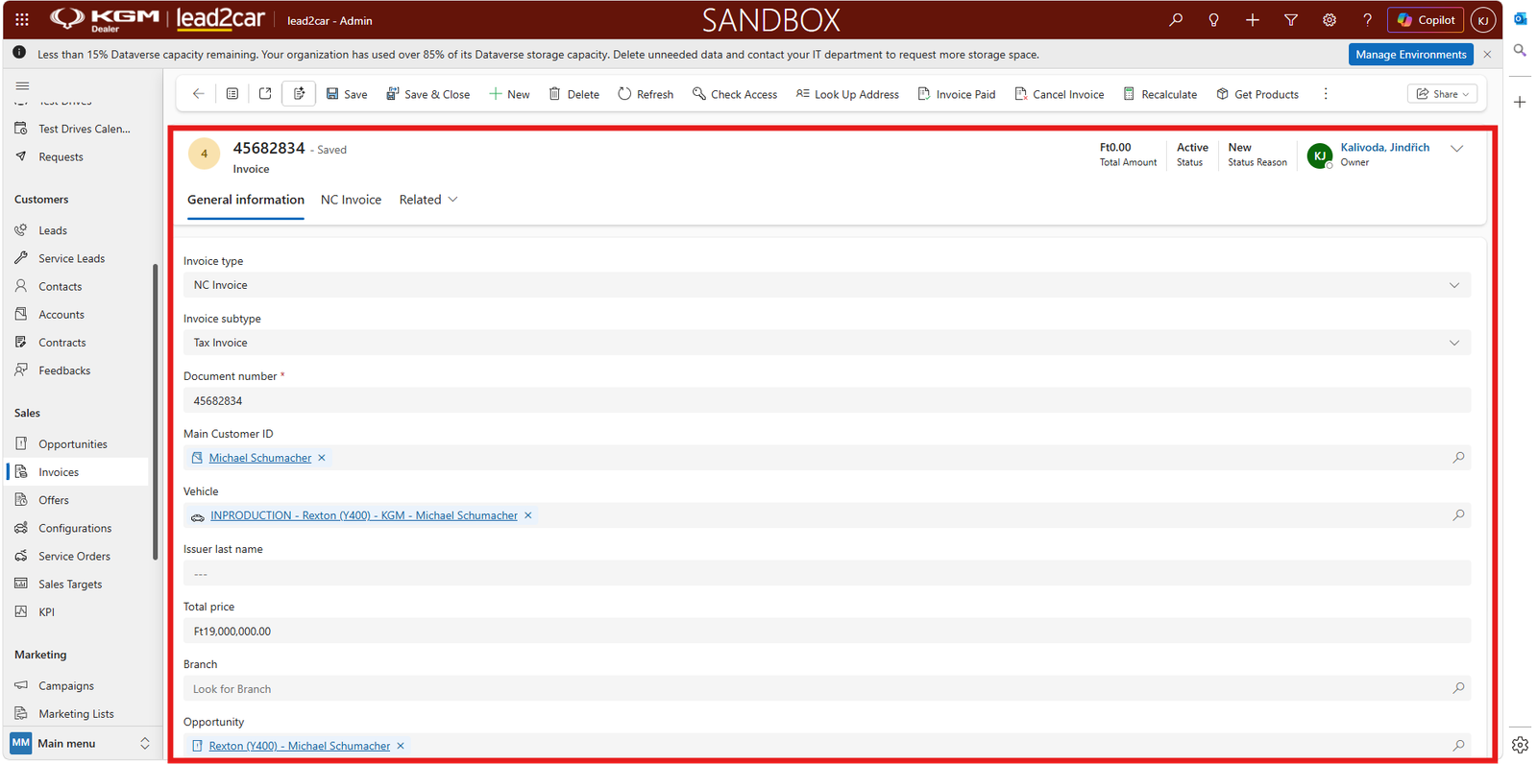Click the plus quick-create icon in header
This screenshot has height=764, width=1537.
click(x=1252, y=19)
